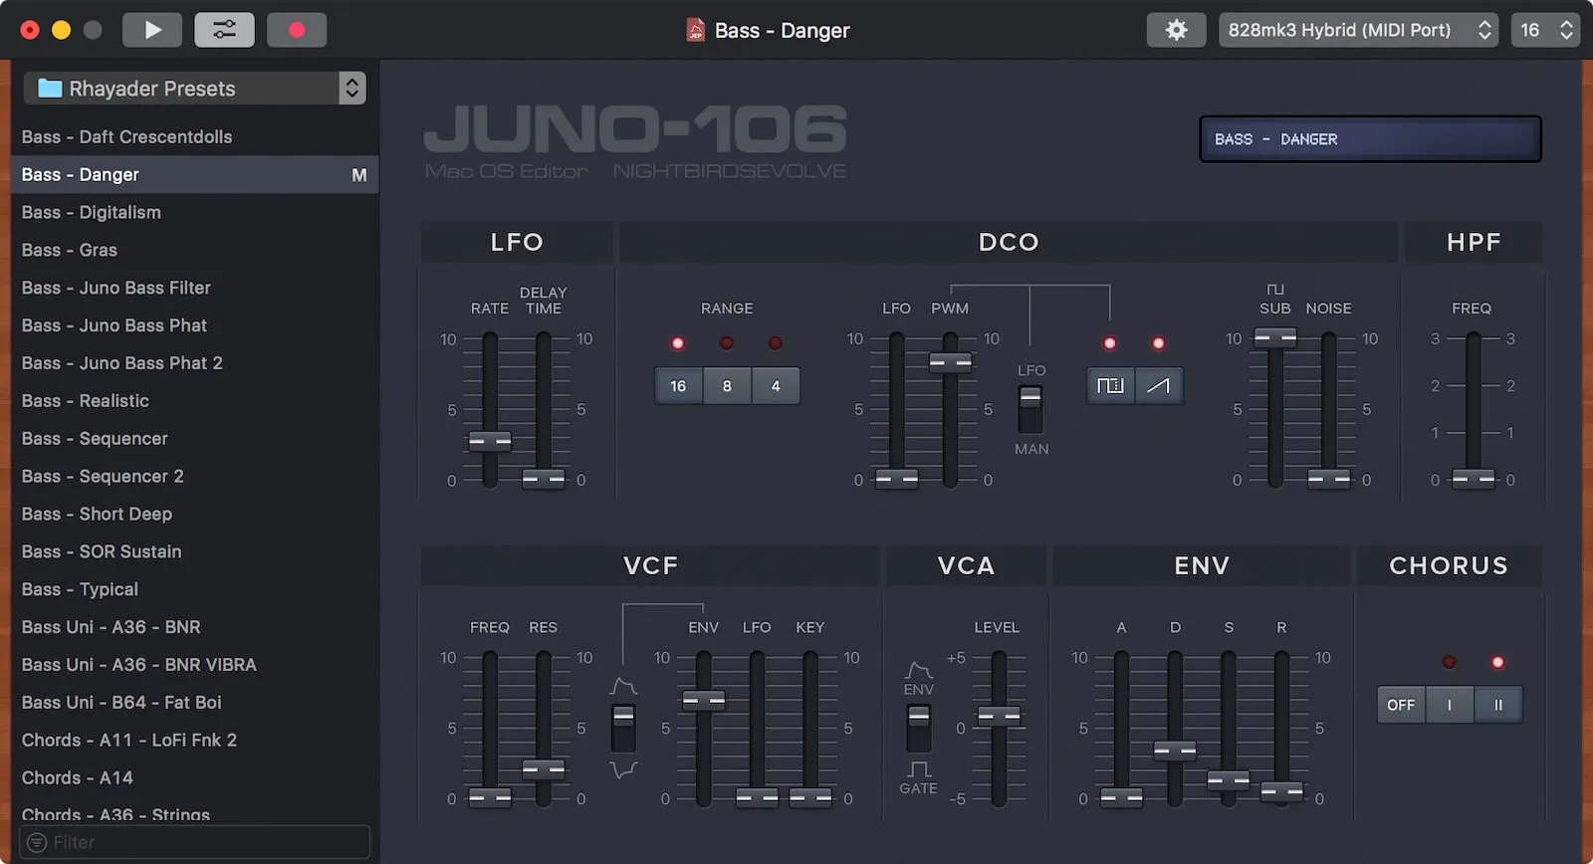
Task: Click the Bass - Danger document icon in the title bar
Action: pos(696,30)
